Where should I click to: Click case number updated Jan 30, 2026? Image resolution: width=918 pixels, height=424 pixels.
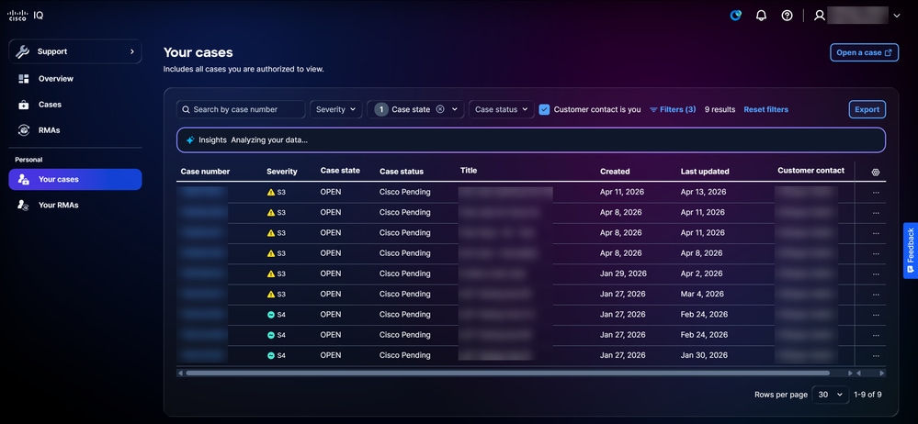click(202, 355)
